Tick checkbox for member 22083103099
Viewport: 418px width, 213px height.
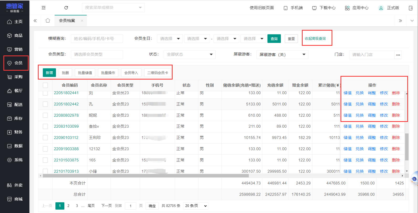45,126
